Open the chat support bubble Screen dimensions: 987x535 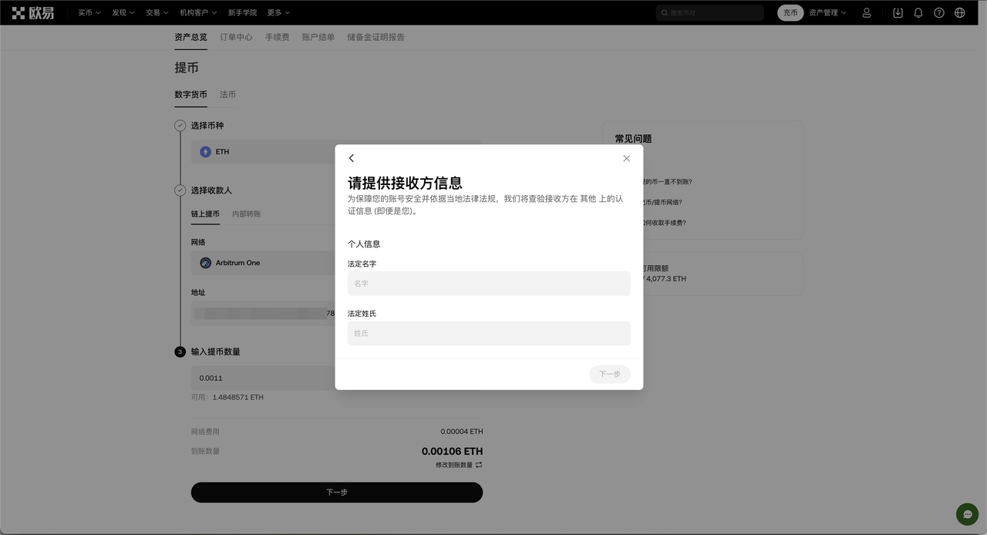(967, 514)
